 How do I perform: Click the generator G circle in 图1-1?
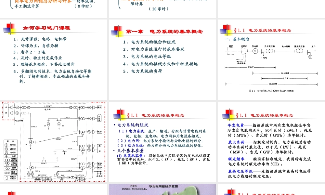pos(255,51)
